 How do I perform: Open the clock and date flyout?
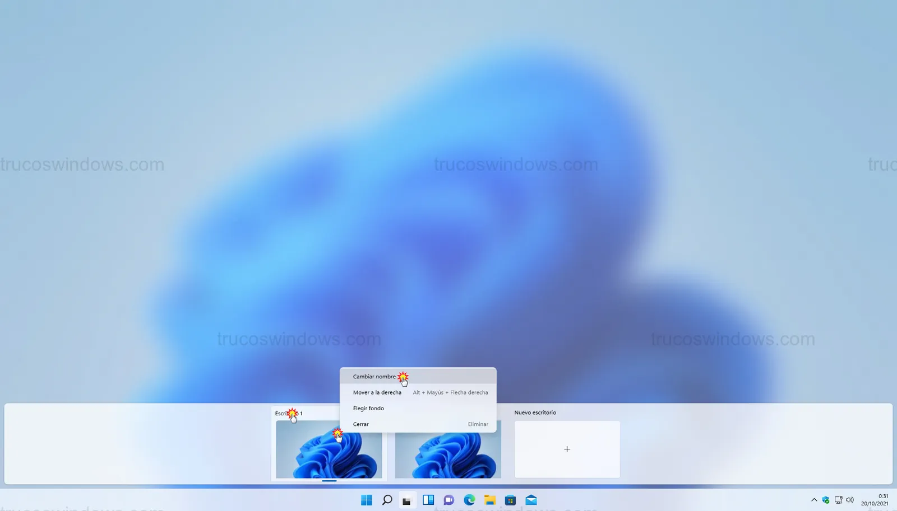[875, 500]
